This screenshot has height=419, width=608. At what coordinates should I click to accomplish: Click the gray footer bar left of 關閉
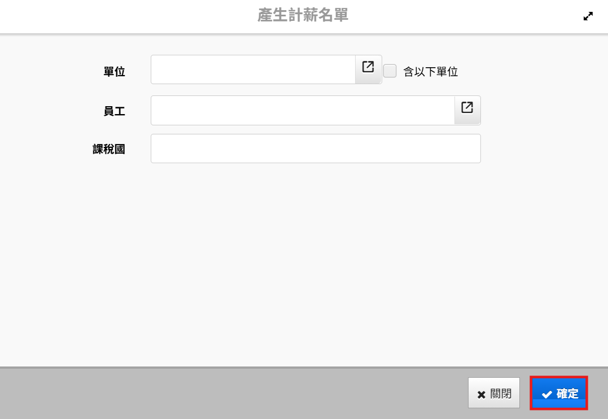tap(226, 393)
